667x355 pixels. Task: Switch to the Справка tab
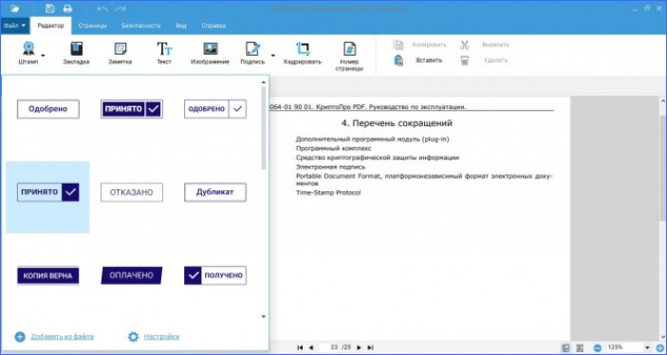tap(213, 26)
